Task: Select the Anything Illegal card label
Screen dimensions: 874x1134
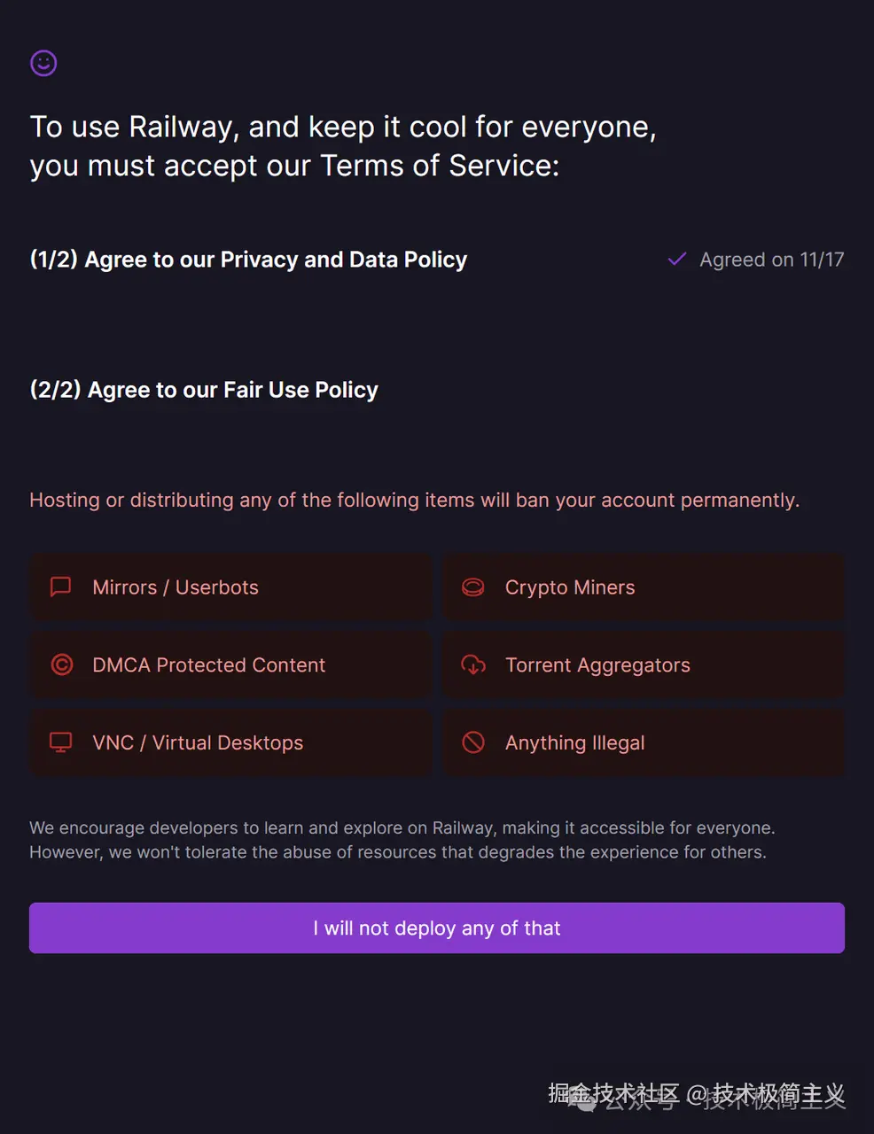Action: coord(574,742)
